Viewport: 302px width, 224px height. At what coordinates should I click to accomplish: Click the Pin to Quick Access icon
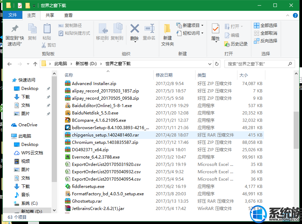(x=15, y=29)
